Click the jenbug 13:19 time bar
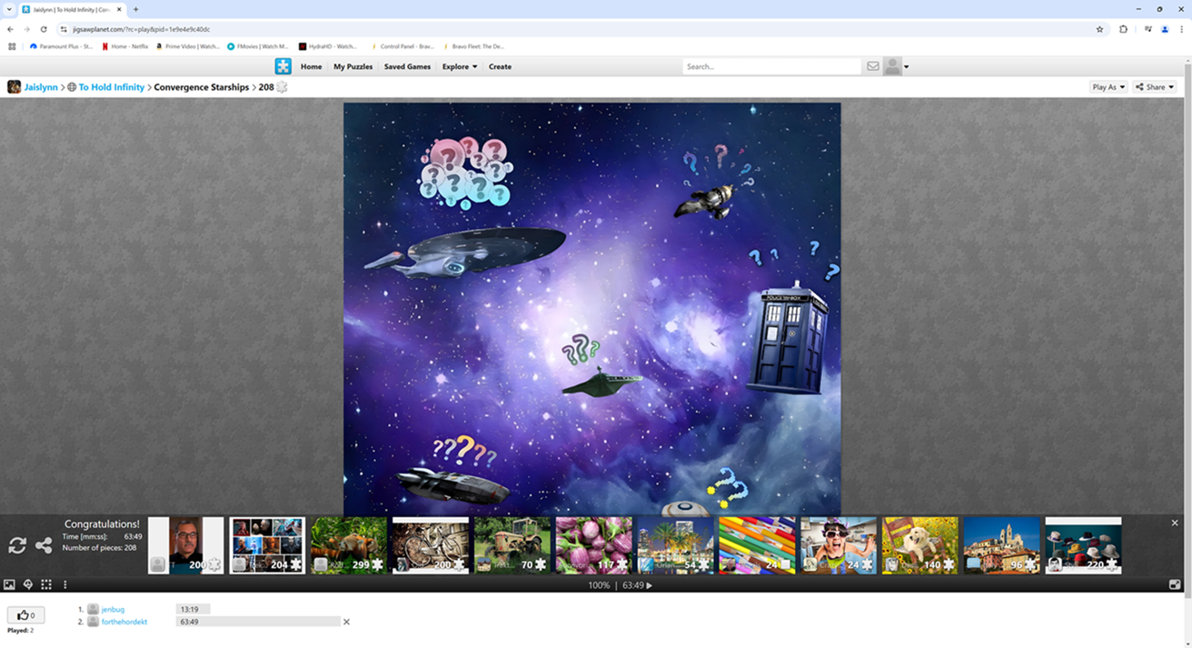Image resolution: width=1192 pixels, height=648 pixels. point(193,610)
